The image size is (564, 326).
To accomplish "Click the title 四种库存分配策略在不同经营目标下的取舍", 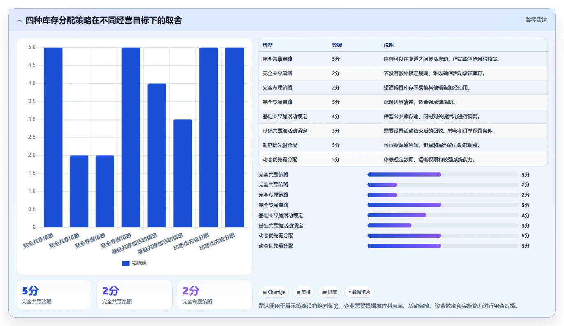I will tap(104, 20).
